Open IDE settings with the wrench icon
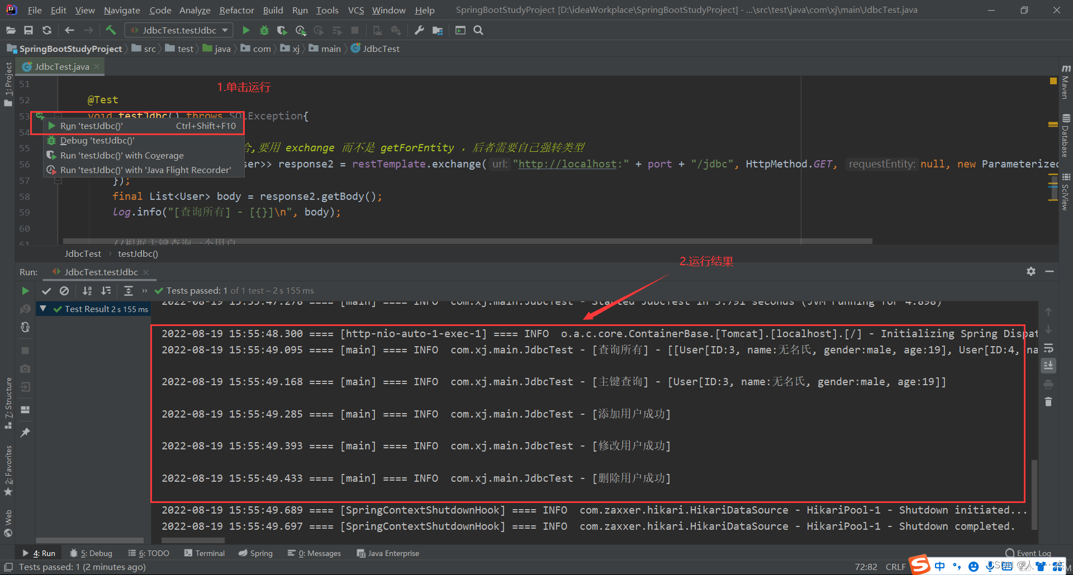 (419, 30)
